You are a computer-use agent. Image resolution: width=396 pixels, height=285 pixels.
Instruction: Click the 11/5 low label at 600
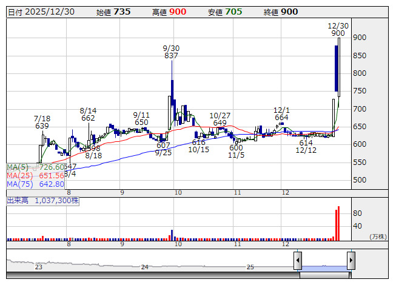point(236,151)
